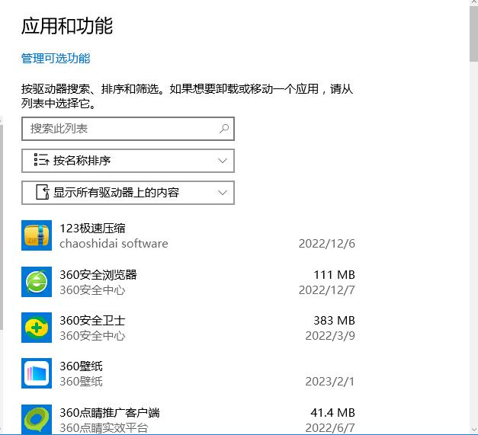Click the sort list icon beside 按名称排序

(x=41, y=160)
